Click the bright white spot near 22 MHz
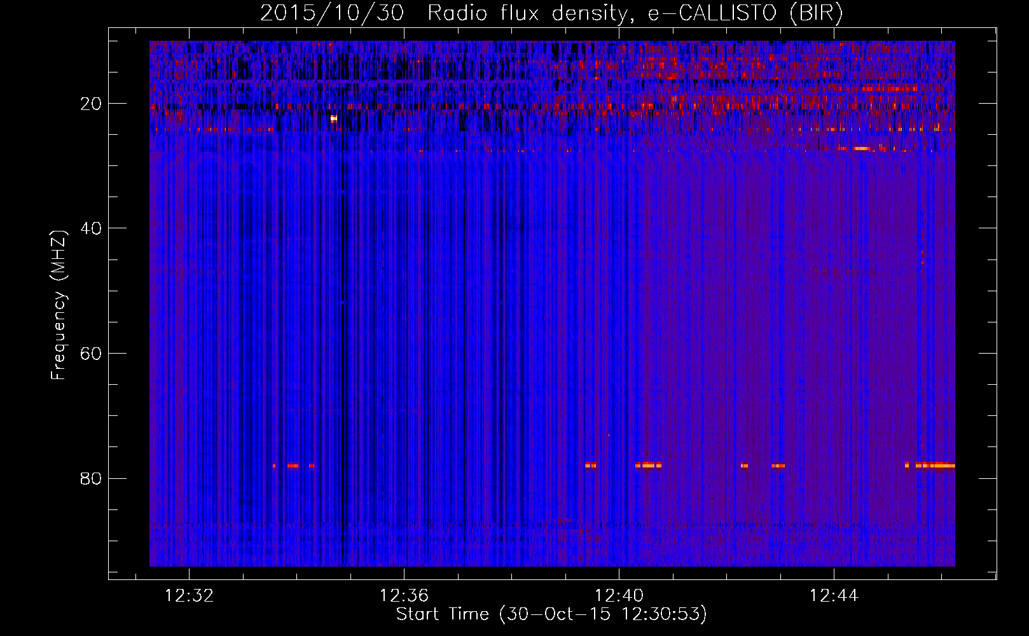 coord(333,118)
